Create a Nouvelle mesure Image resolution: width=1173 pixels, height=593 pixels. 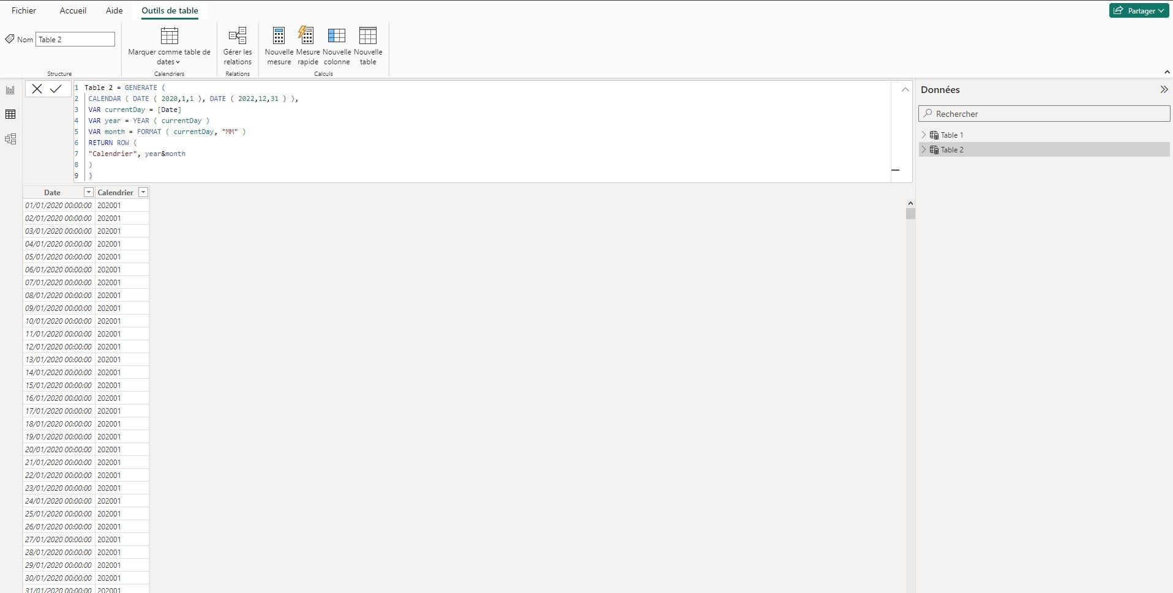coord(279,47)
